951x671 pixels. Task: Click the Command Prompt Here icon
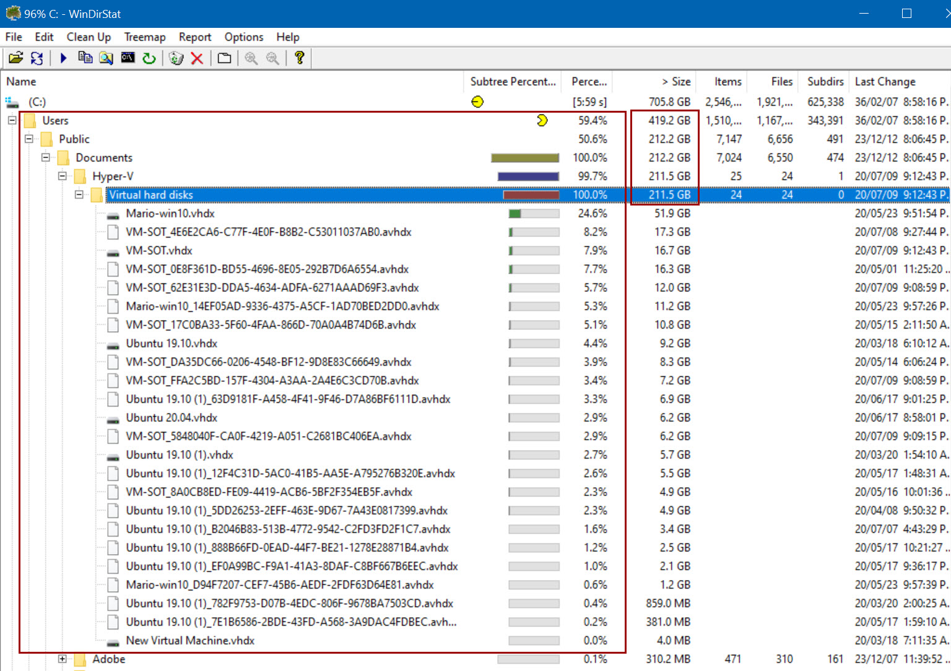[128, 58]
